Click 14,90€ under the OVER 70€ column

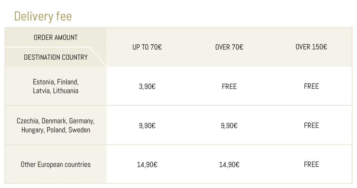[x=229, y=165]
